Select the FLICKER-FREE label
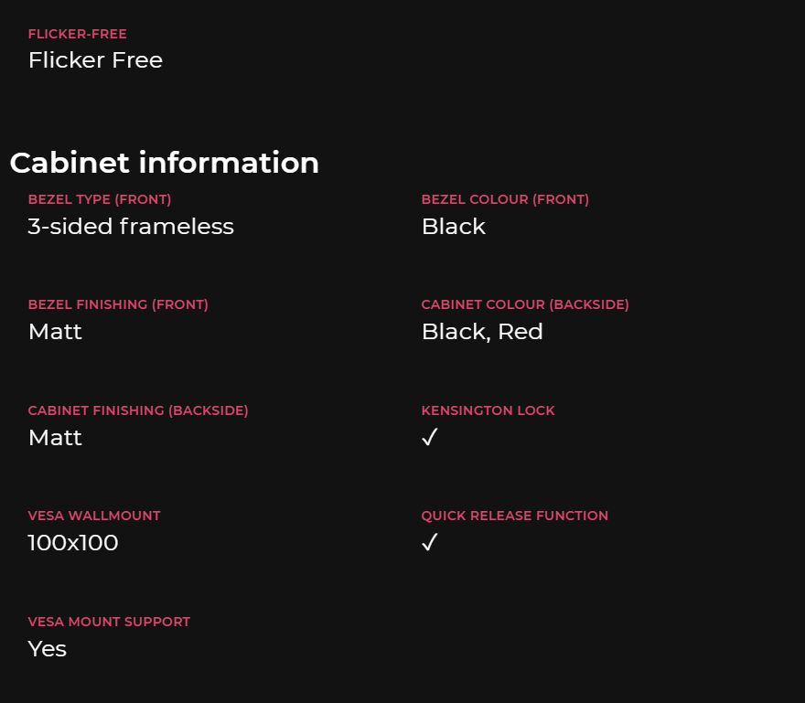The width and height of the screenshot is (805, 703). (78, 34)
